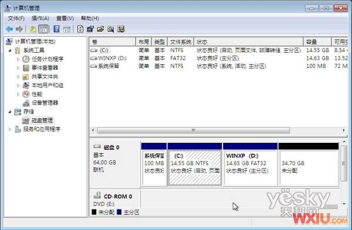The image size is (352, 230).
Task: Expand the 事件查看器 node arrow
Action: [x=18, y=68]
